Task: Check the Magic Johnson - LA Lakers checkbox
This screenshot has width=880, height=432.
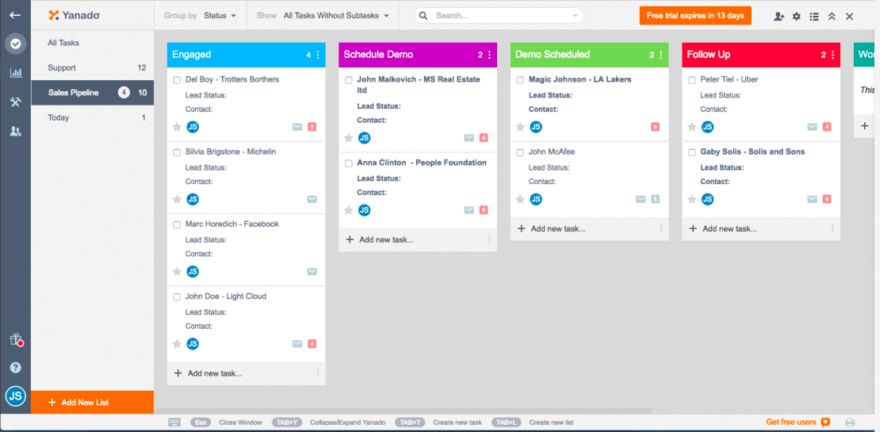Action: [520, 80]
